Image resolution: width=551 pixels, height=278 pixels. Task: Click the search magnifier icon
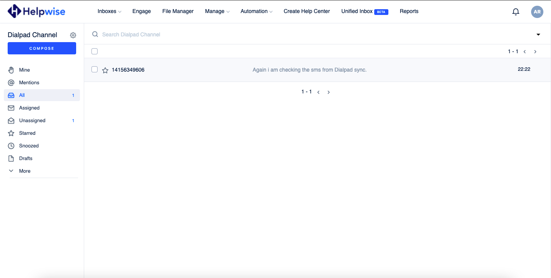[x=95, y=34]
